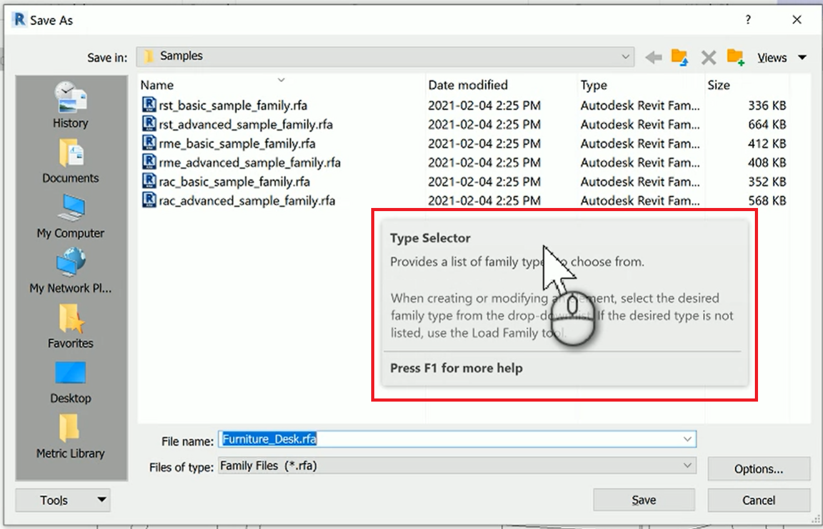Viewport: 823px width, 529px height.
Task: Sort files by the Name column header
Action: click(x=157, y=85)
